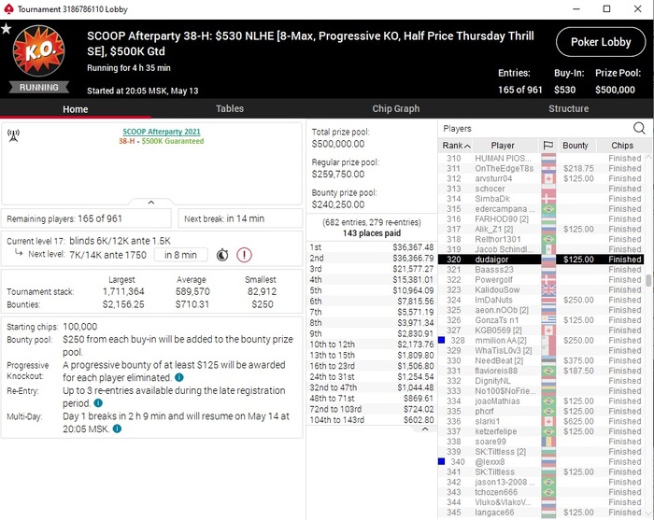Screen dimensions: 654x520
Task: Click blue marker beside mmilion AA
Action: pos(441,340)
